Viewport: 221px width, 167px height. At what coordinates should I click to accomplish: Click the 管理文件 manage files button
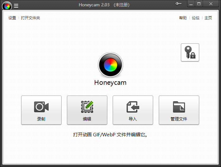(x=179, y=110)
